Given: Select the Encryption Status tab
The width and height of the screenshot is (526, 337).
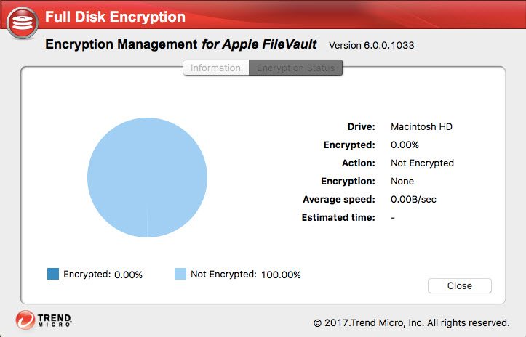Looking at the screenshot, I should (x=295, y=68).
